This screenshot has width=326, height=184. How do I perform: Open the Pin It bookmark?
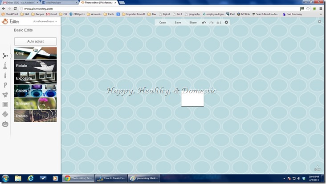(178, 14)
